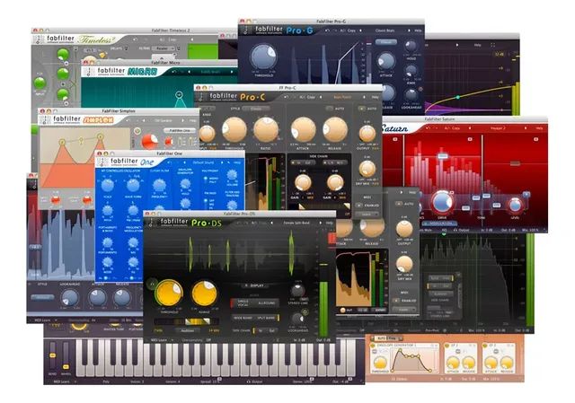Click the Learn button in front Pro-C

pyautogui.click(x=367, y=215)
